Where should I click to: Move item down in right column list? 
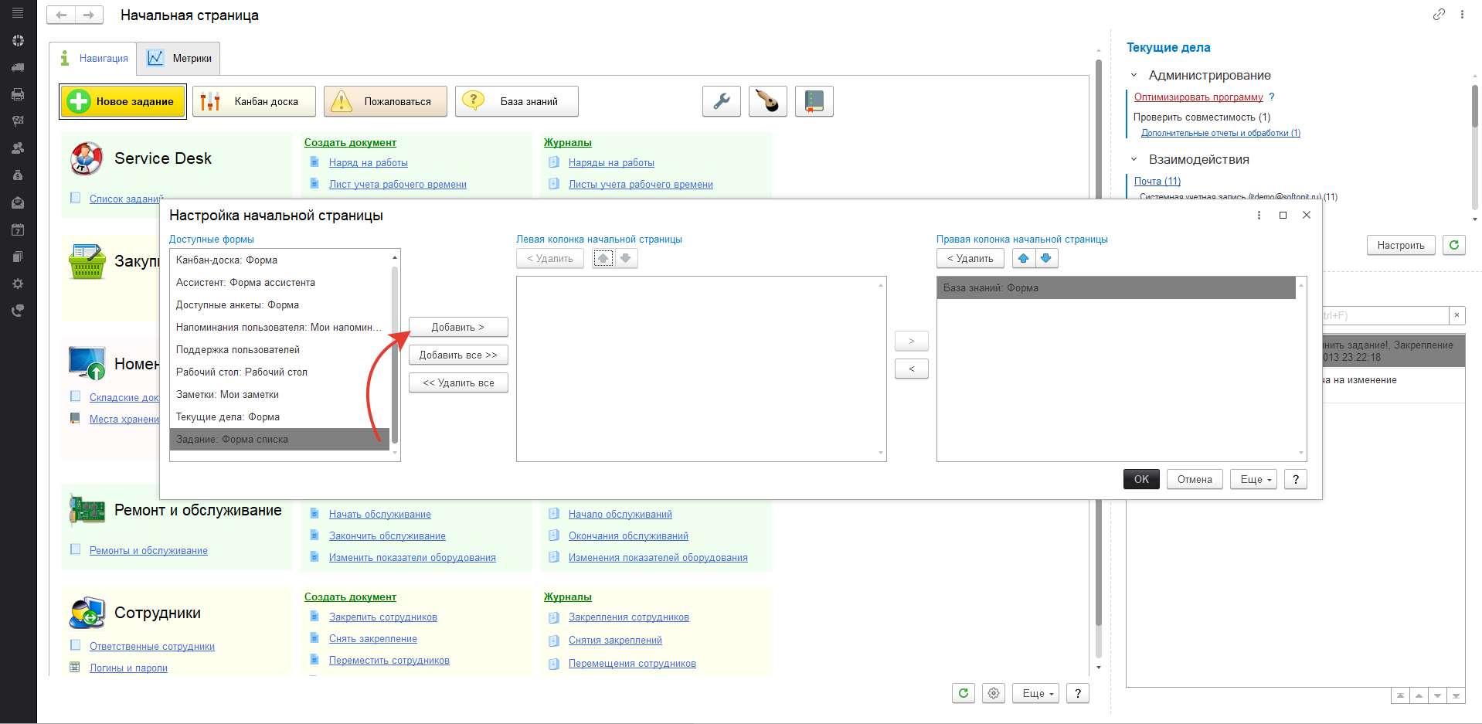(1046, 258)
